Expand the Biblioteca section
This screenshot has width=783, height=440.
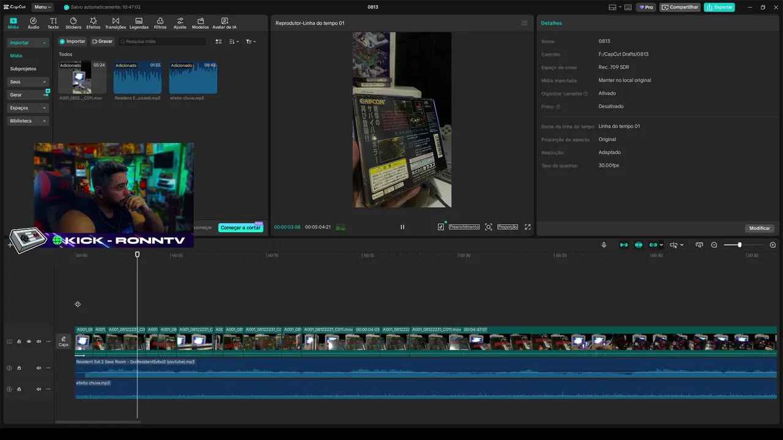28,121
